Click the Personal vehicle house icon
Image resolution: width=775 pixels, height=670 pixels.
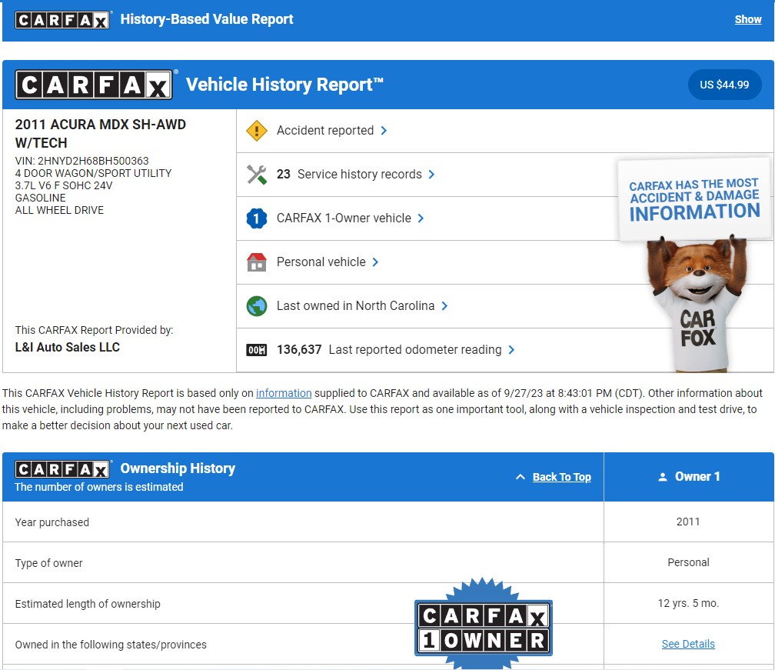[257, 262]
